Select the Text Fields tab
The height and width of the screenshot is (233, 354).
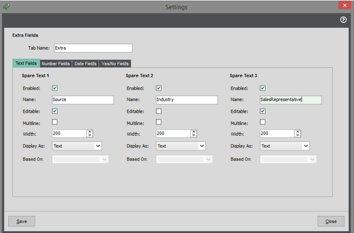click(x=26, y=63)
